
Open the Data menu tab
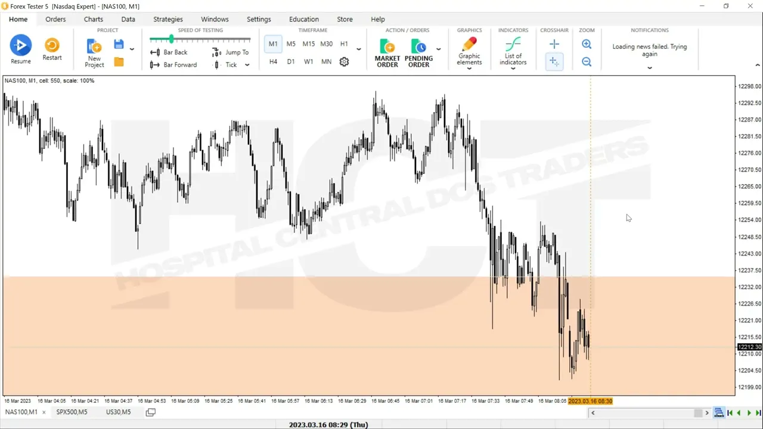[x=128, y=19]
